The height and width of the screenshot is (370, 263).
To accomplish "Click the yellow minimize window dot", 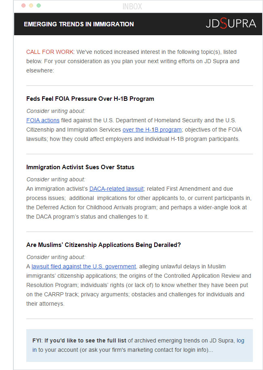I will [x=31, y=6].
